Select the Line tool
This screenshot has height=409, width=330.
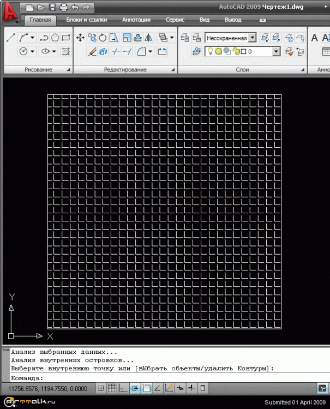11,38
